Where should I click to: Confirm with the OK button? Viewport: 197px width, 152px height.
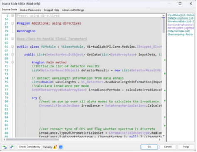(149, 147)
